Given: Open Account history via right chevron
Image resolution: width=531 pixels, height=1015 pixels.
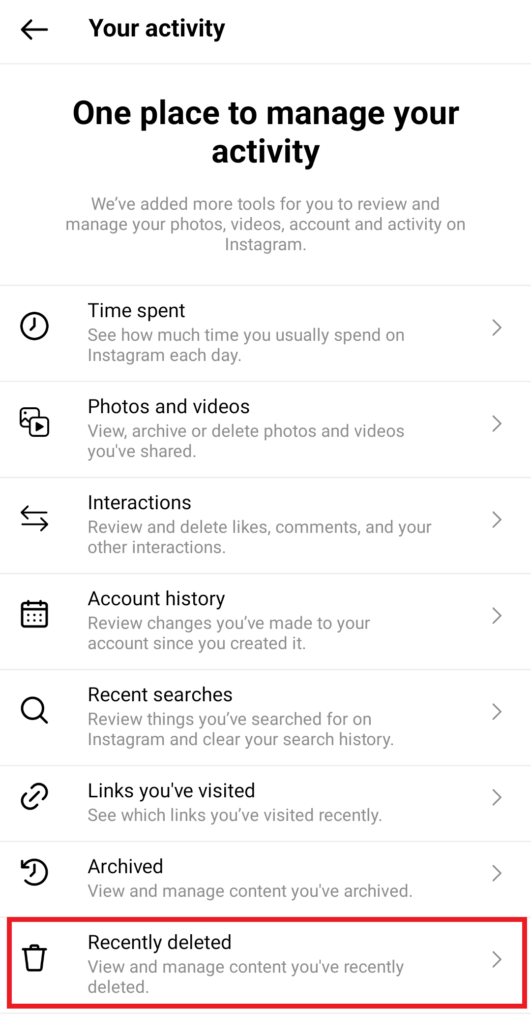Looking at the screenshot, I should [497, 616].
